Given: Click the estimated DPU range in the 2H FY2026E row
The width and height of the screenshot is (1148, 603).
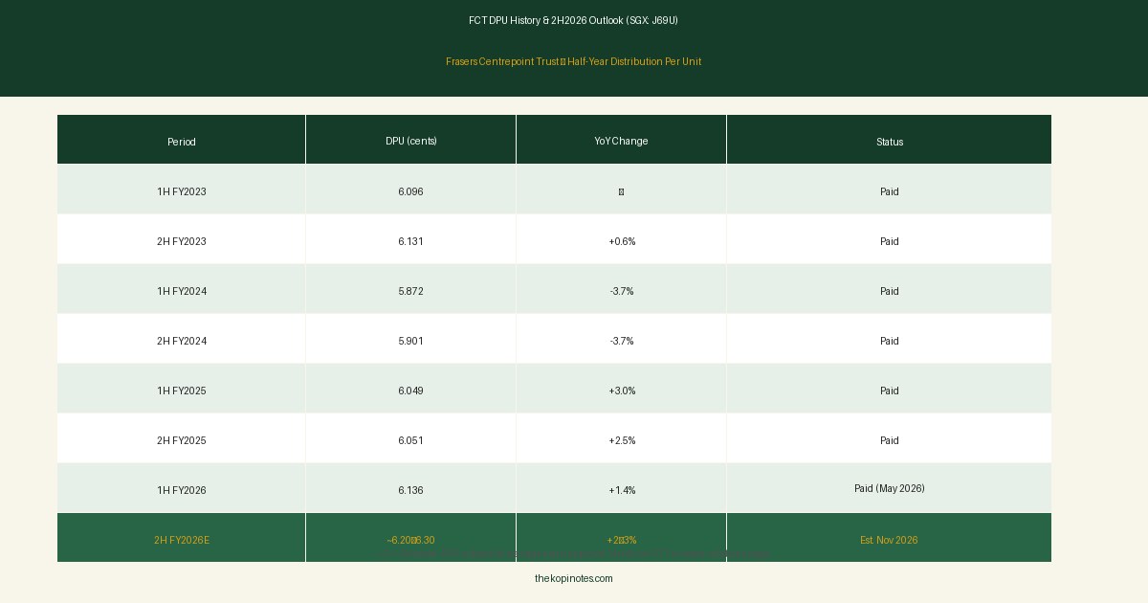Looking at the screenshot, I should pyautogui.click(x=411, y=540).
